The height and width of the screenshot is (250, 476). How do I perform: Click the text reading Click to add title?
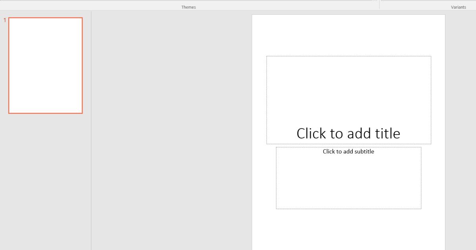(348, 133)
